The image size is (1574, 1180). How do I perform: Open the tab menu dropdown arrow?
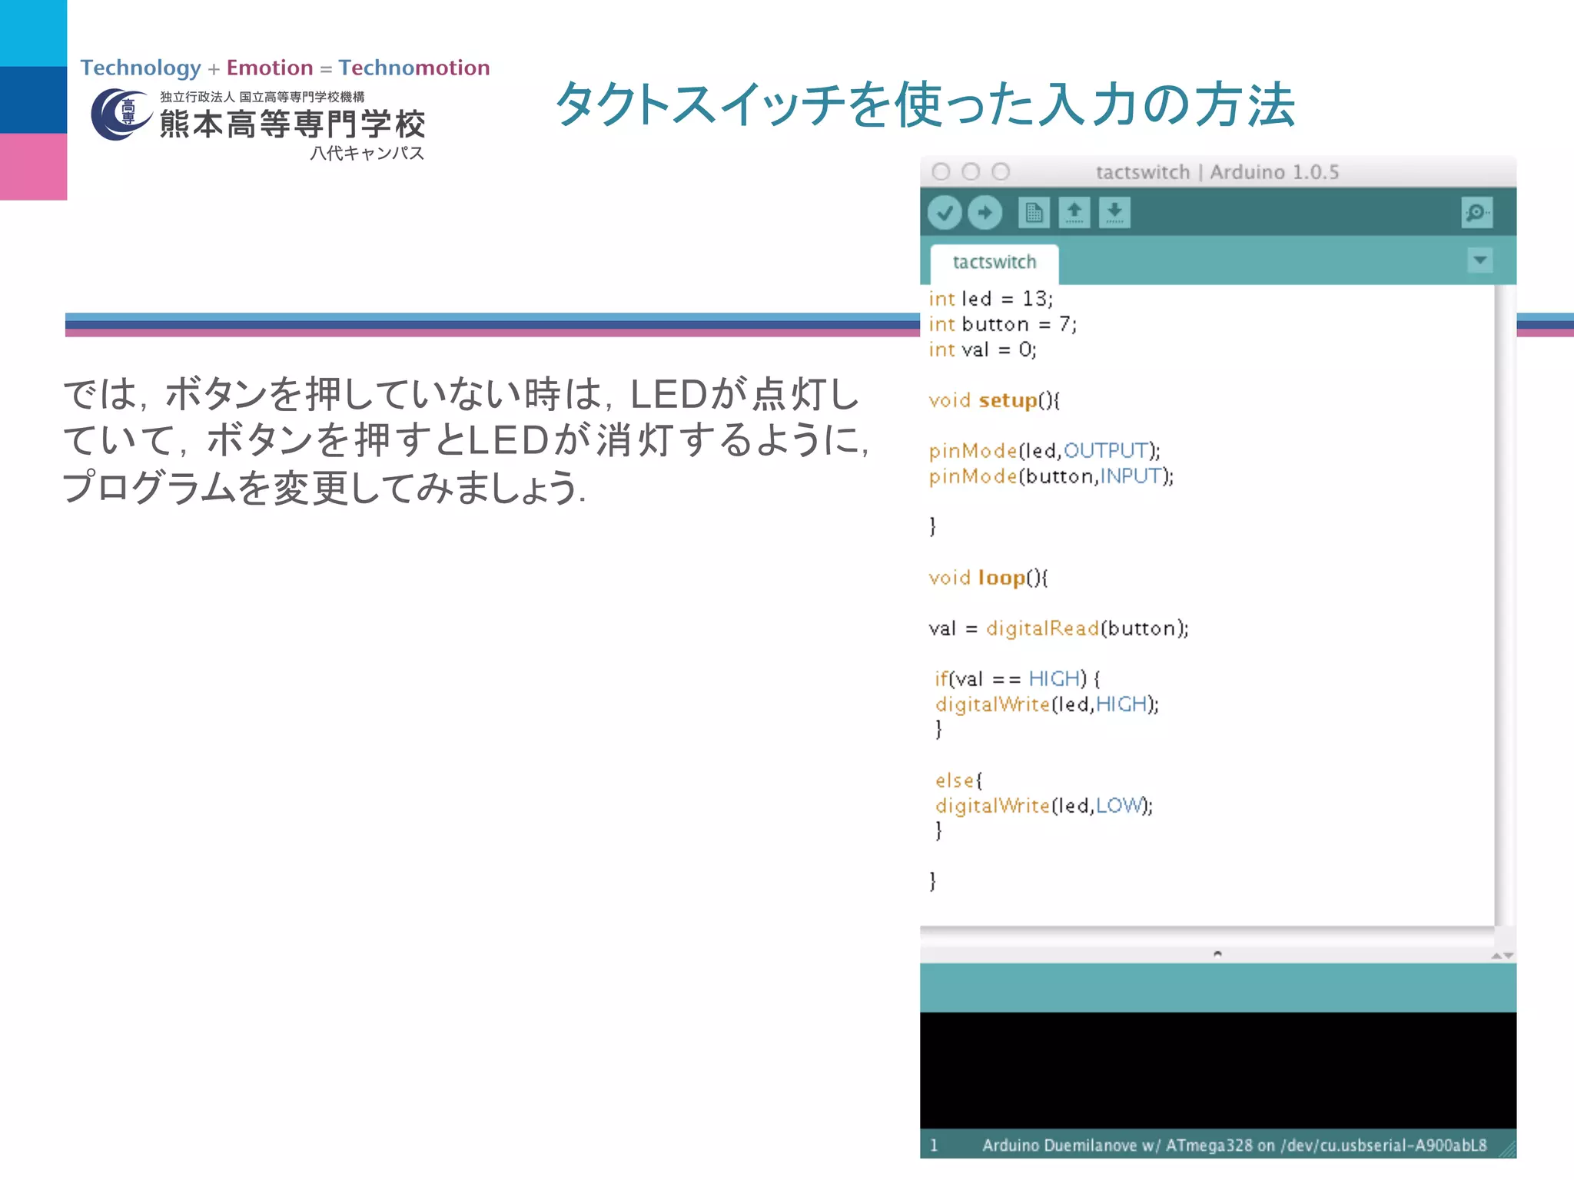tap(1479, 260)
